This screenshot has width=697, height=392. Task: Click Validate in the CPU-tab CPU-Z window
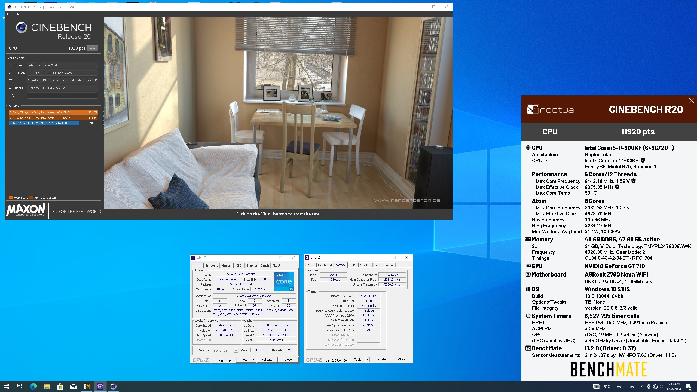coord(267,360)
